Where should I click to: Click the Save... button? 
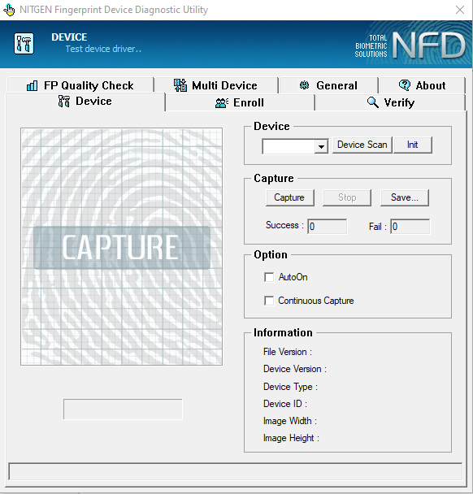(404, 197)
